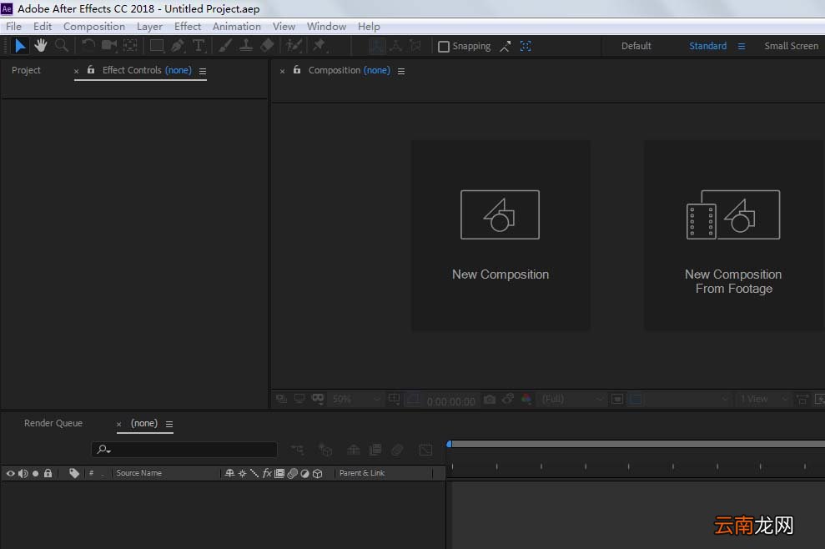Click the Composition Mini-Flowchart icon in timeline
The height and width of the screenshot is (549, 825).
(x=297, y=450)
